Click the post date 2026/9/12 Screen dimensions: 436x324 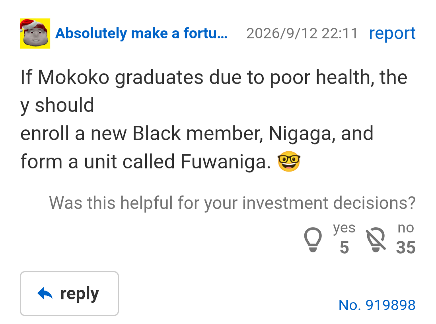[282, 33]
